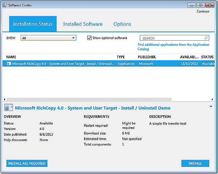Click the 11/12/2012 date cell
The image size is (218, 174).
click(x=190, y=64)
